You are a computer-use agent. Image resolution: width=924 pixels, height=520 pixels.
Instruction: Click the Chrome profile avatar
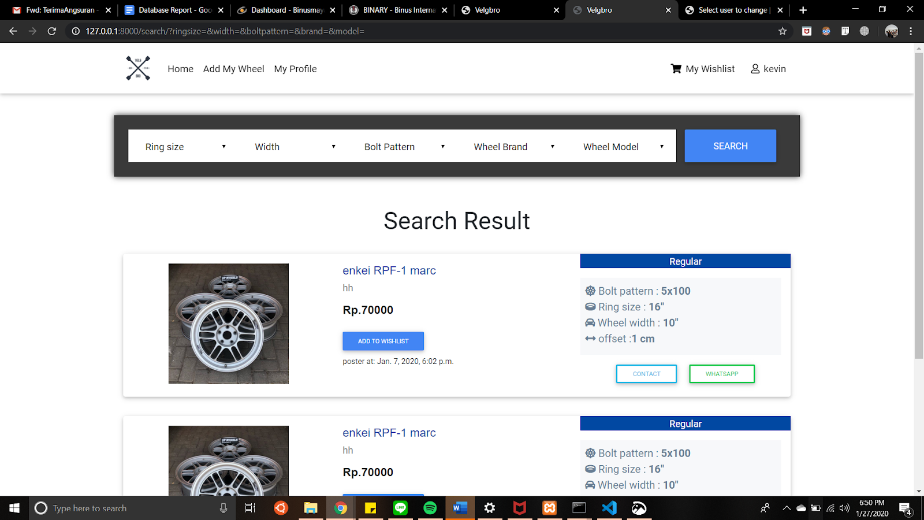[891, 31]
